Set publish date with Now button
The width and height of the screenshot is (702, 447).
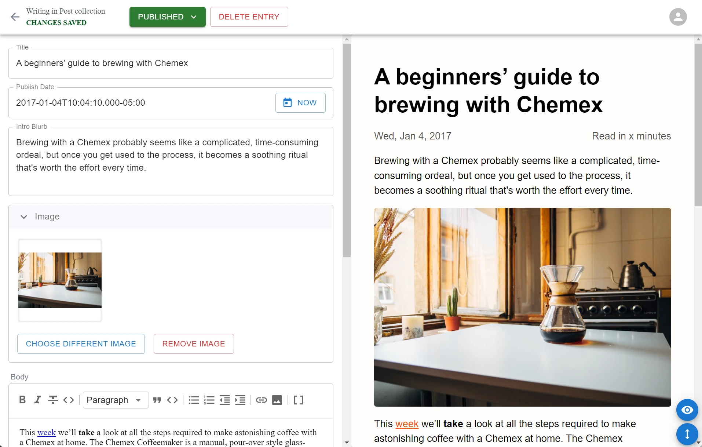[300, 103]
